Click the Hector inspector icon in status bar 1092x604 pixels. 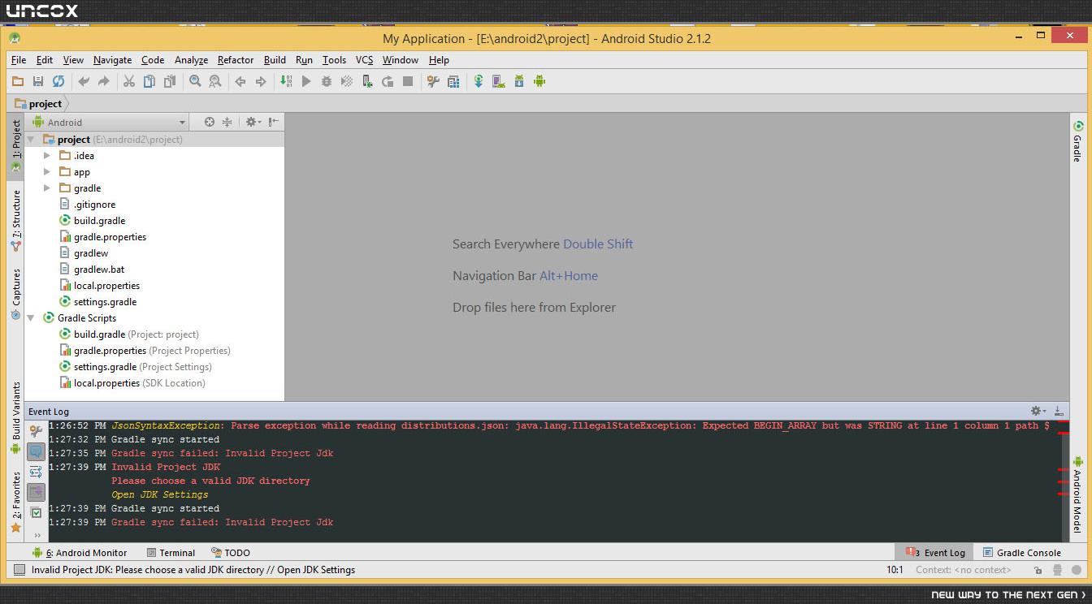tap(1056, 570)
